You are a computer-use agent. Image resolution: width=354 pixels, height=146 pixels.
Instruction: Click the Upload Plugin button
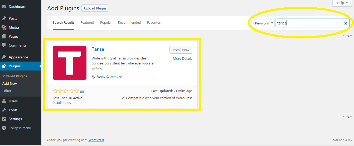pos(95,8)
